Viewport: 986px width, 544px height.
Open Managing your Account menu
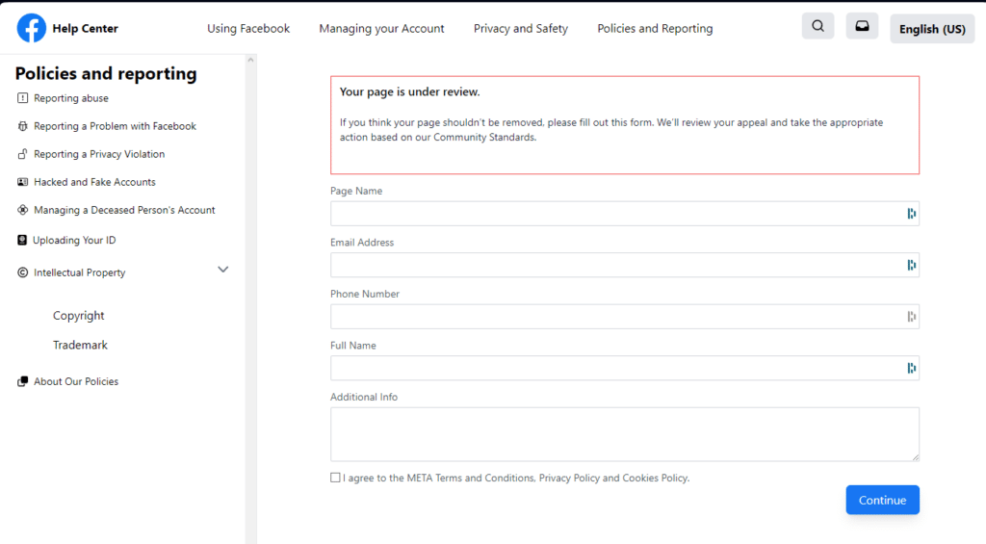click(x=381, y=28)
